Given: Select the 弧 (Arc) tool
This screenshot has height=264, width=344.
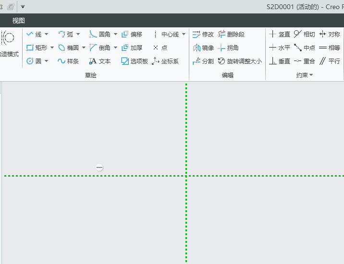Looking at the screenshot, I should pos(66,35).
